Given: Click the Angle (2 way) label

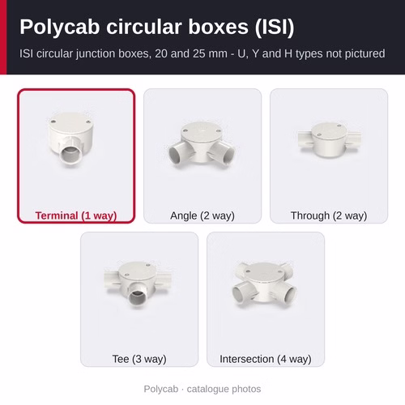Looking at the screenshot, I should coord(202,215).
